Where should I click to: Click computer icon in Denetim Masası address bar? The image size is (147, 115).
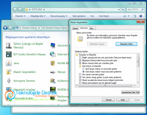pos(17,28)
